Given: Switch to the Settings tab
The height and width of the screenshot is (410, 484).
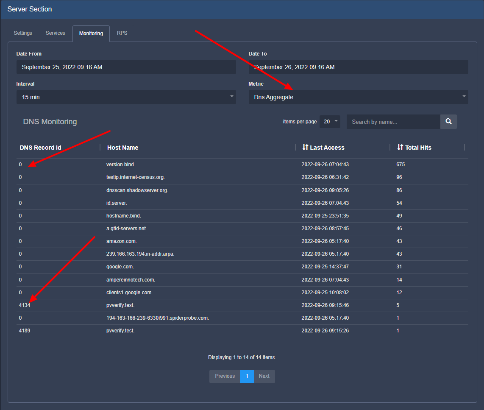Looking at the screenshot, I should [23, 33].
